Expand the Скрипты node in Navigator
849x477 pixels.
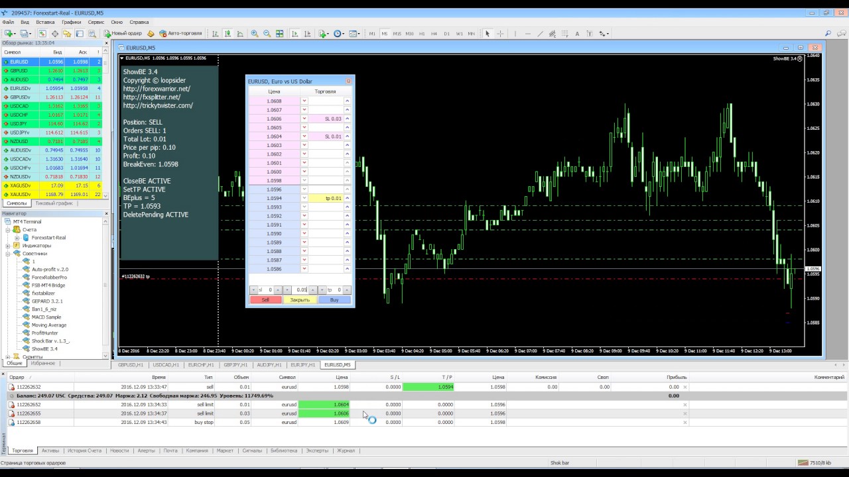(9, 356)
